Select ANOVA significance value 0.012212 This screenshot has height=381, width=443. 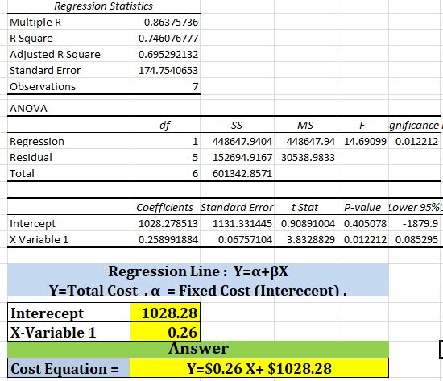414,141
